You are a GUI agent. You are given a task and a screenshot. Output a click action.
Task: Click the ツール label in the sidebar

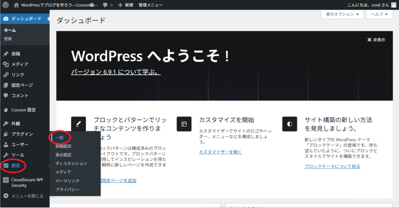[x=18, y=155]
